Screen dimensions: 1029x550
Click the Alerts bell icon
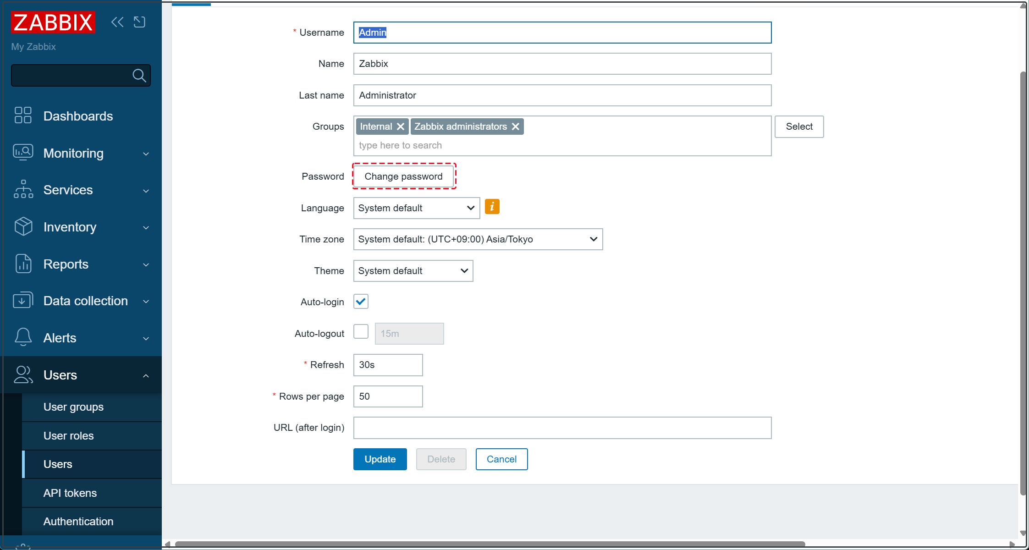23,337
